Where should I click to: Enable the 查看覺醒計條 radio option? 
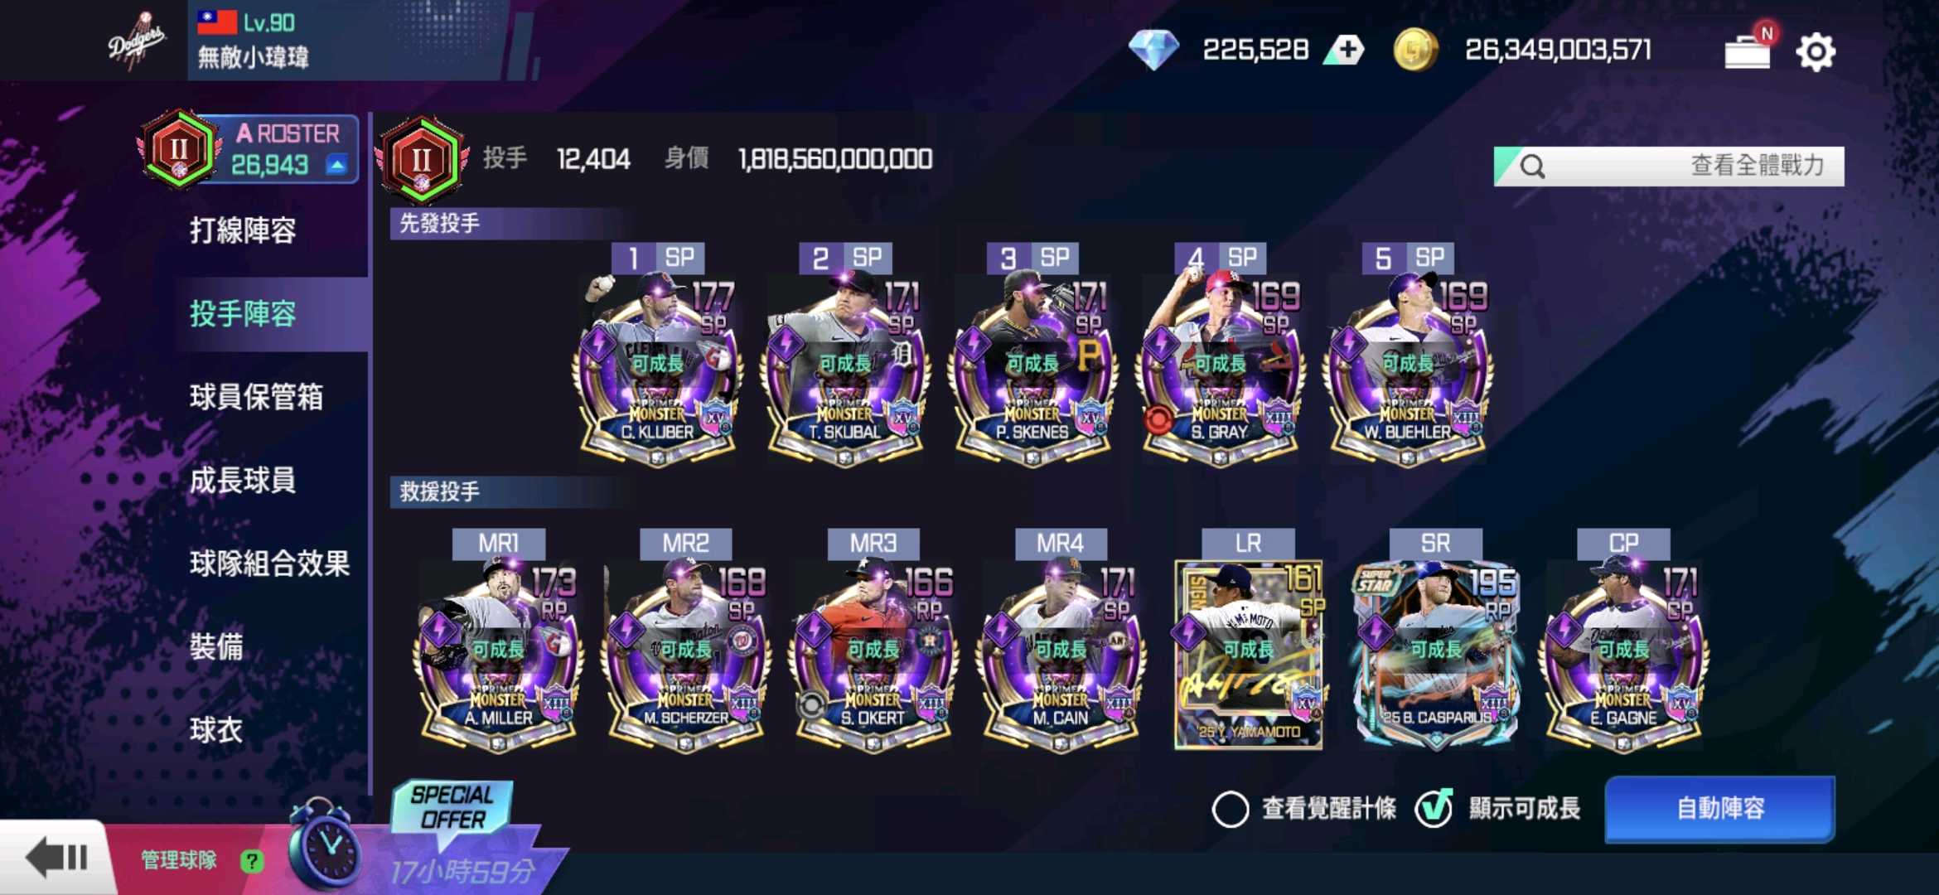coord(1231,809)
